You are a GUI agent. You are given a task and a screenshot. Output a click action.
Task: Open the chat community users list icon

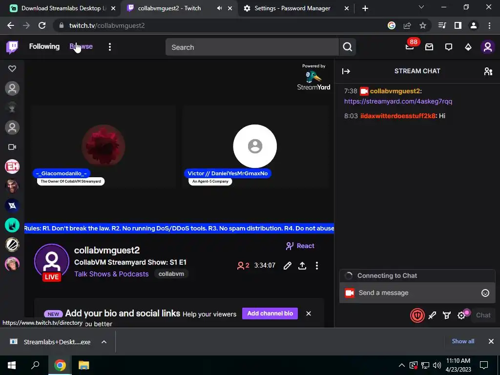tap(488, 71)
